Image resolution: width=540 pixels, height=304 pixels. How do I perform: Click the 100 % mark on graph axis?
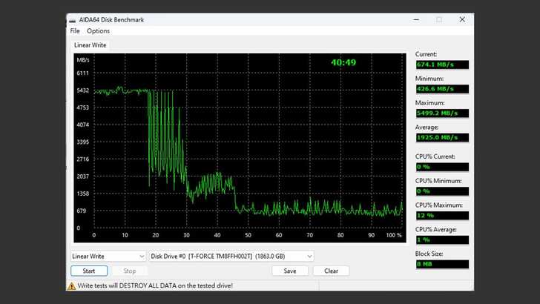[x=393, y=236]
